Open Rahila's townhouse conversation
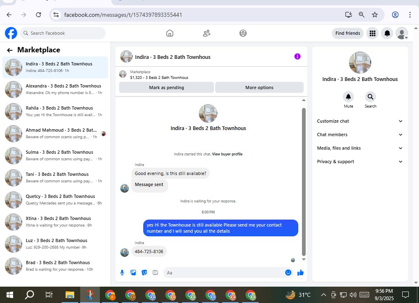The height and width of the screenshot is (303, 419). point(55,112)
